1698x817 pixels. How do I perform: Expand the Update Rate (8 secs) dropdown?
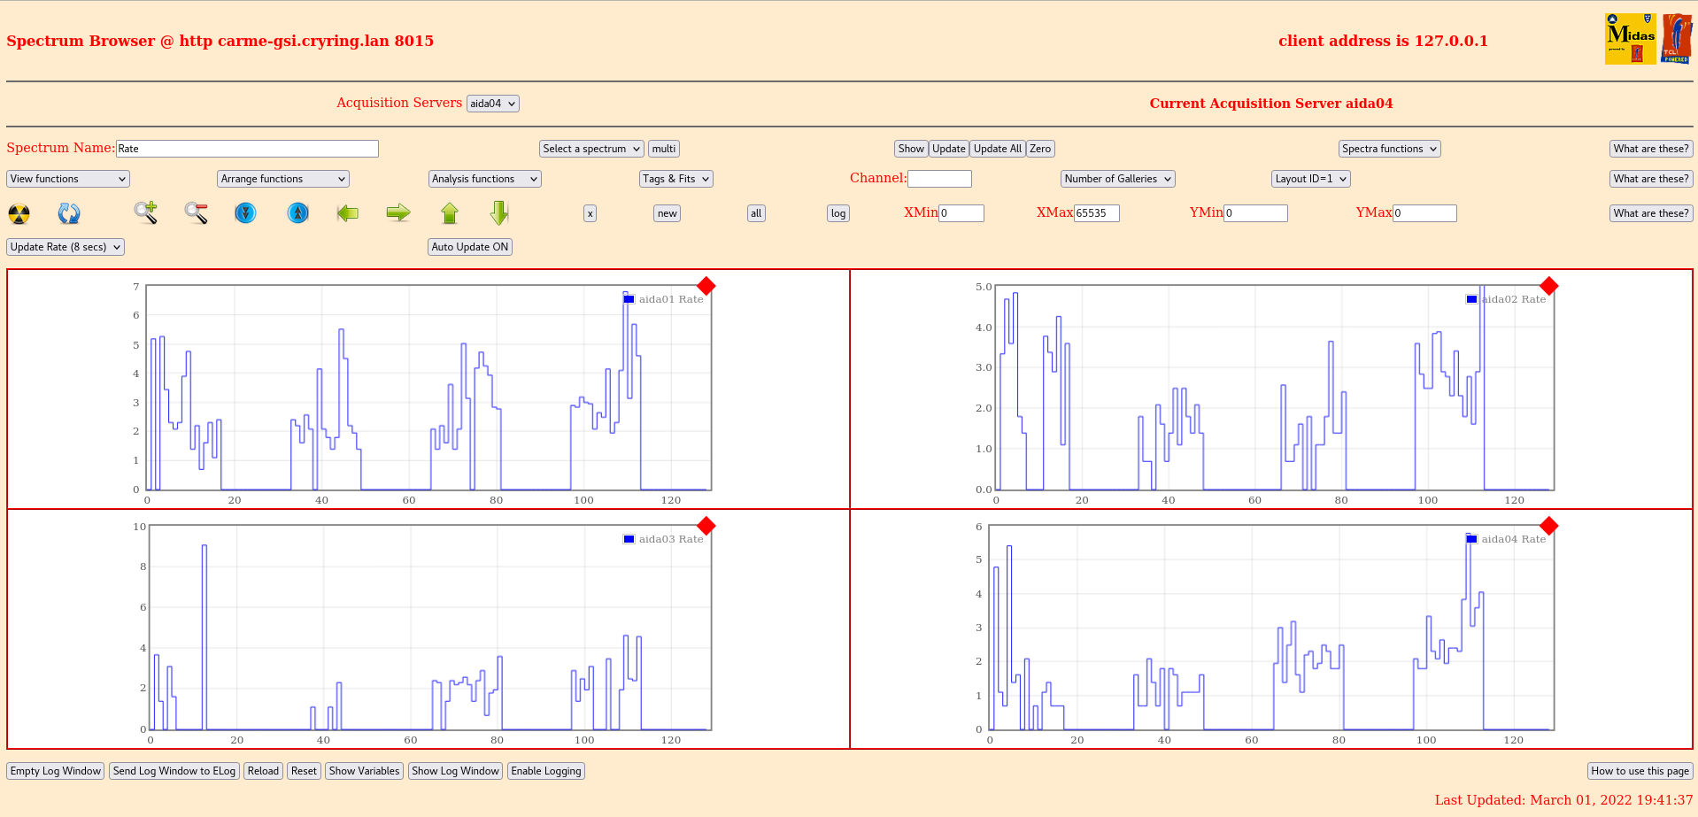coord(66,247)
